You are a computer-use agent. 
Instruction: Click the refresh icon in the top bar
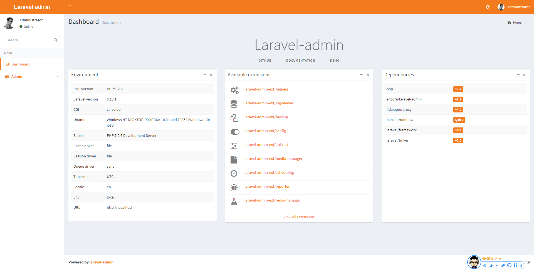pyautogui.click(x=488, y=7)
